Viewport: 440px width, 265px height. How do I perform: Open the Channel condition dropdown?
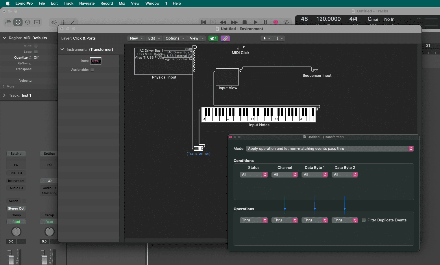[x=285, y=175]
